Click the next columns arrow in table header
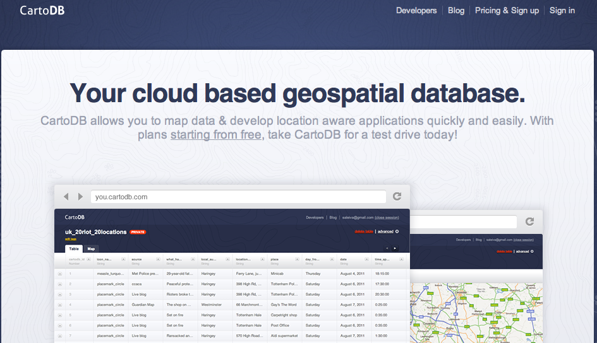 [x=395, y=248]
